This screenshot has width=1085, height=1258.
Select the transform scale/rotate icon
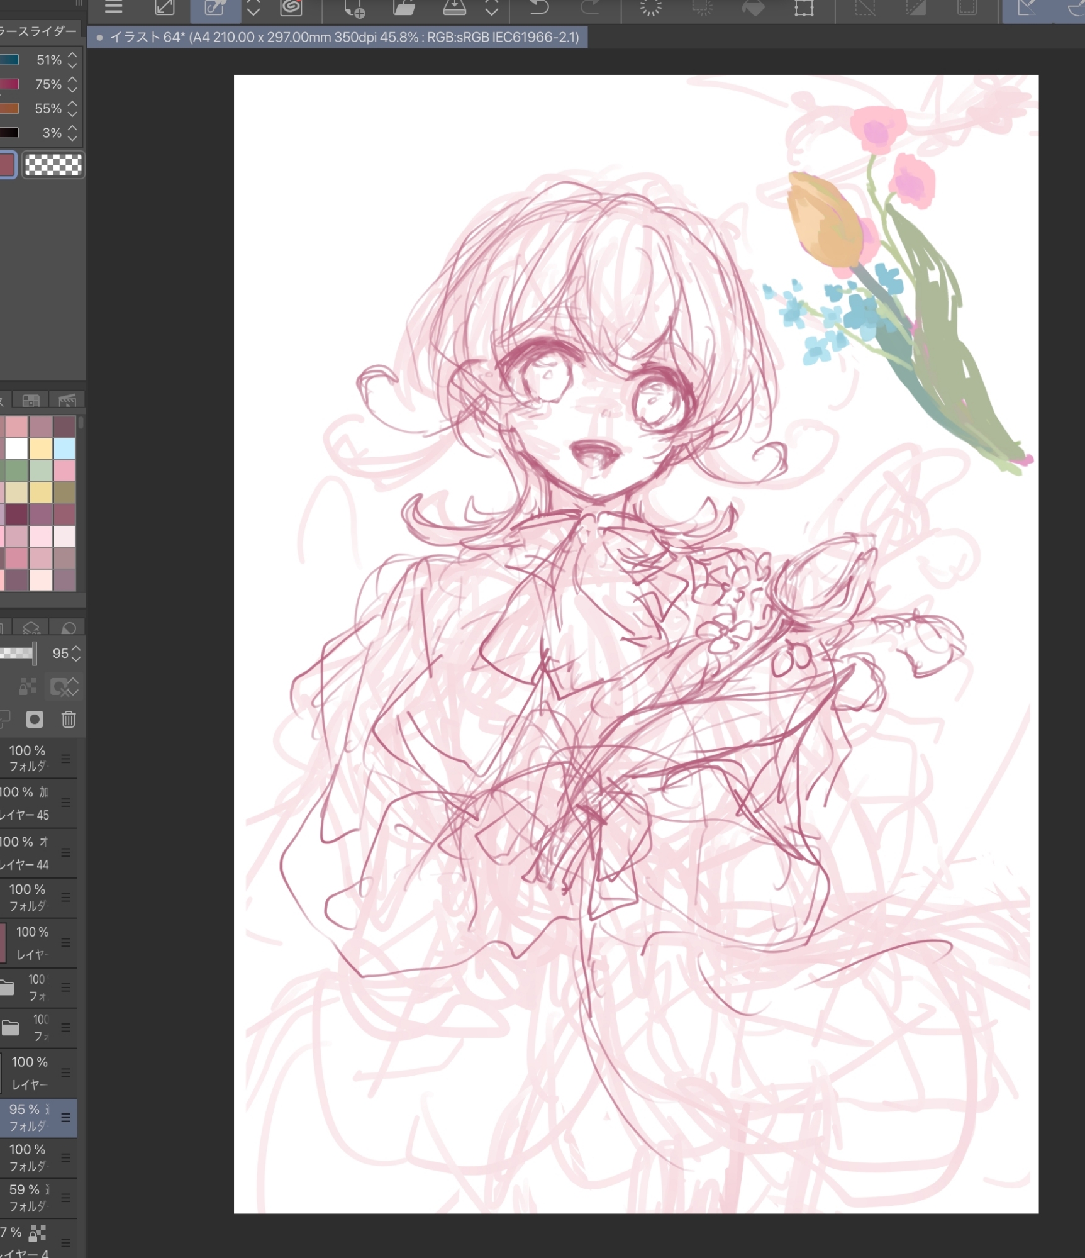803,8
